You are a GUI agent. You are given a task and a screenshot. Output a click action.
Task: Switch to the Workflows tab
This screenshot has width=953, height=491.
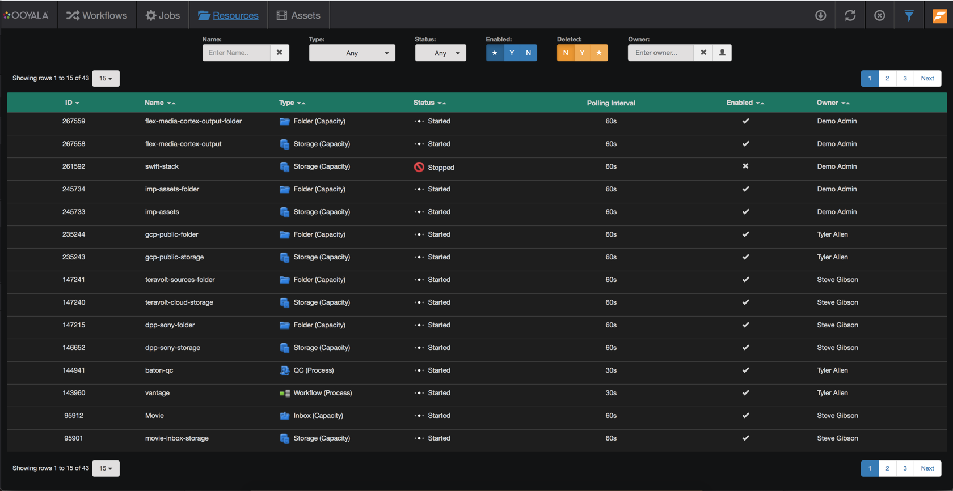pos(97,15)
